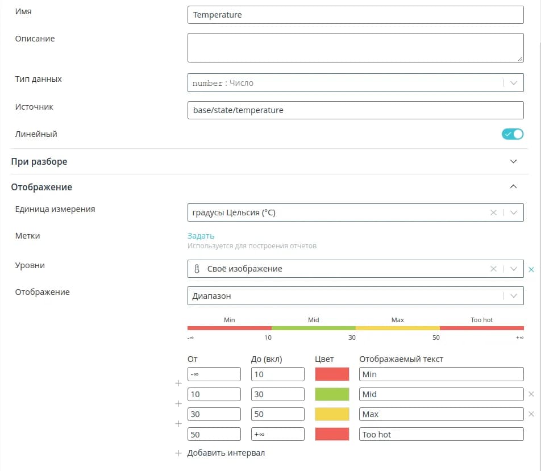Screen dimensions: 541x471
Task: Insert interval with plus below Mid row
Action: (178, 404)
